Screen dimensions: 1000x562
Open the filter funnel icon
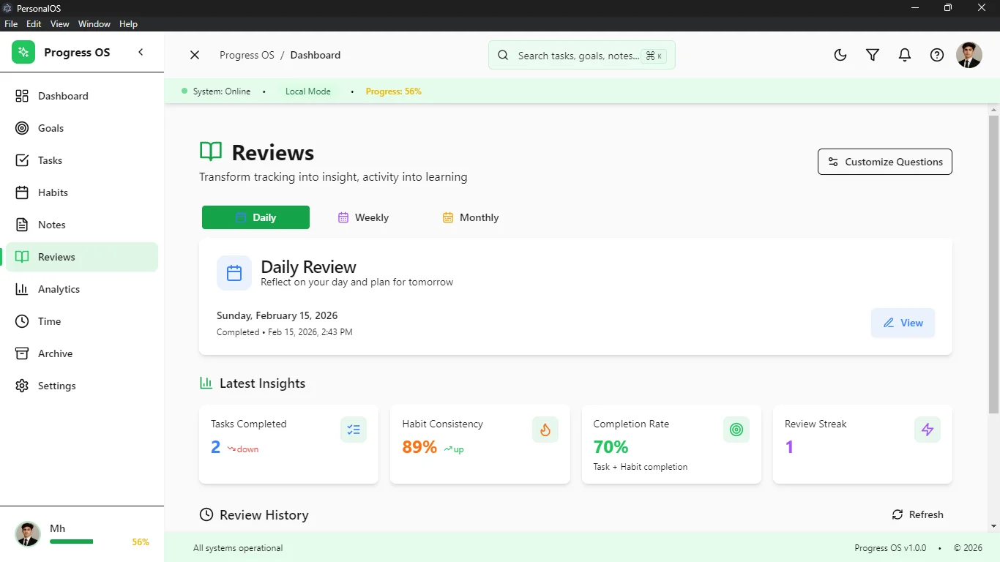tap(873, 55)
